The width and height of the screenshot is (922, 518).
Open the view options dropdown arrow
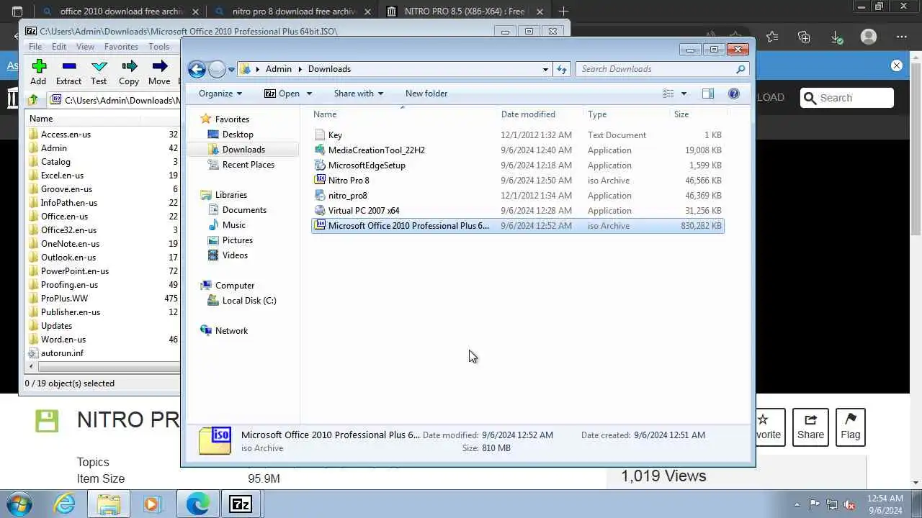(x=684, y=94)
